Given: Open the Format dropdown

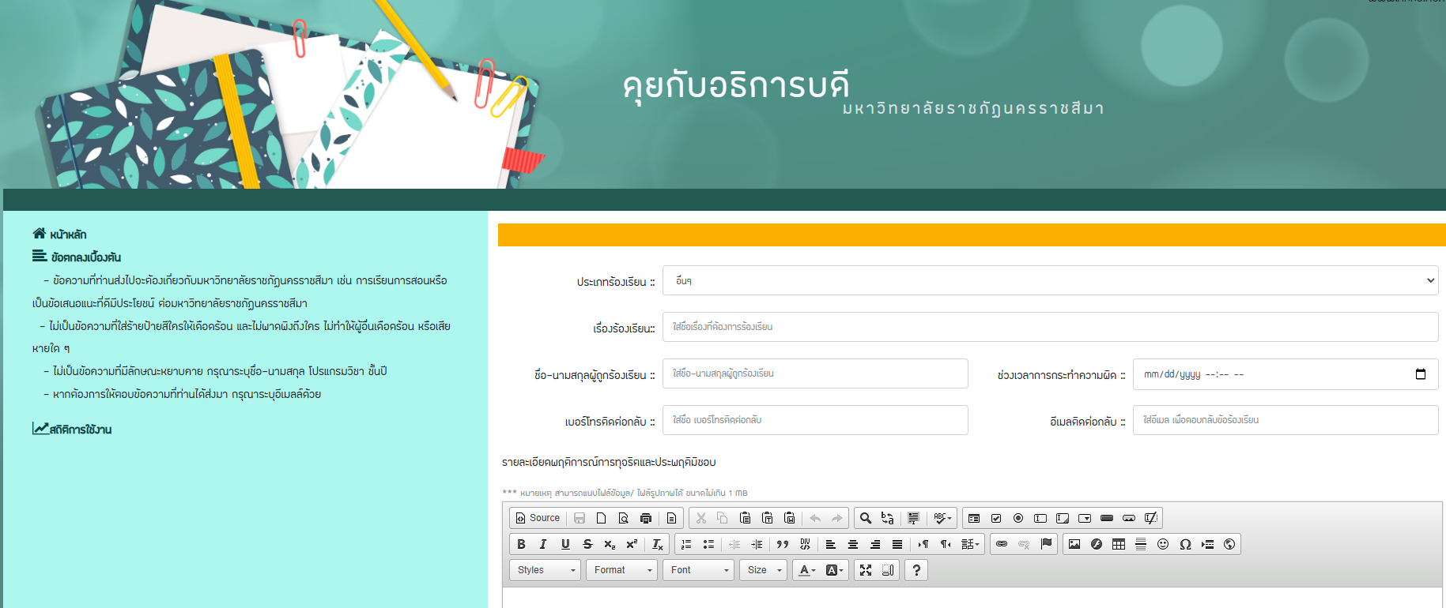Looking at the screenshot, I should tap(622, 570).
